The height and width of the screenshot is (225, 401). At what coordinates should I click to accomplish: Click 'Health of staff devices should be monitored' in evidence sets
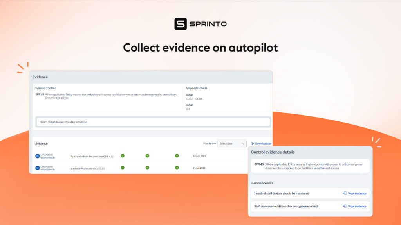(282, 193)
